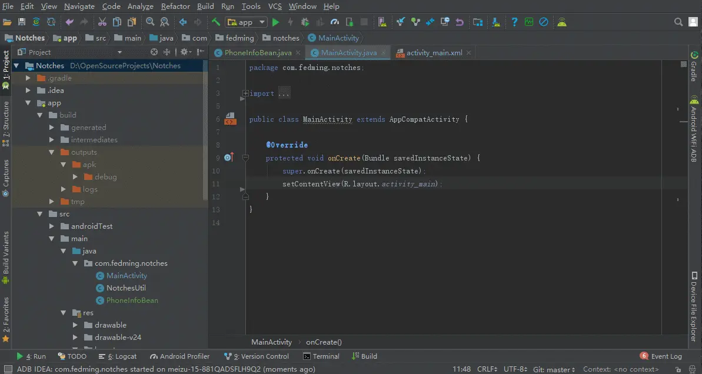Click the related XML file gutter icon on line 6
Image resolution: width=702 pixels, height=374 pixels.
(230, 119)
